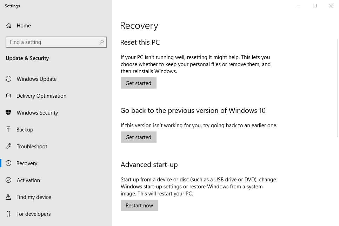Open the Troubleshoot settings page
This screenshot has height=226, width=339.
[32, 146]
